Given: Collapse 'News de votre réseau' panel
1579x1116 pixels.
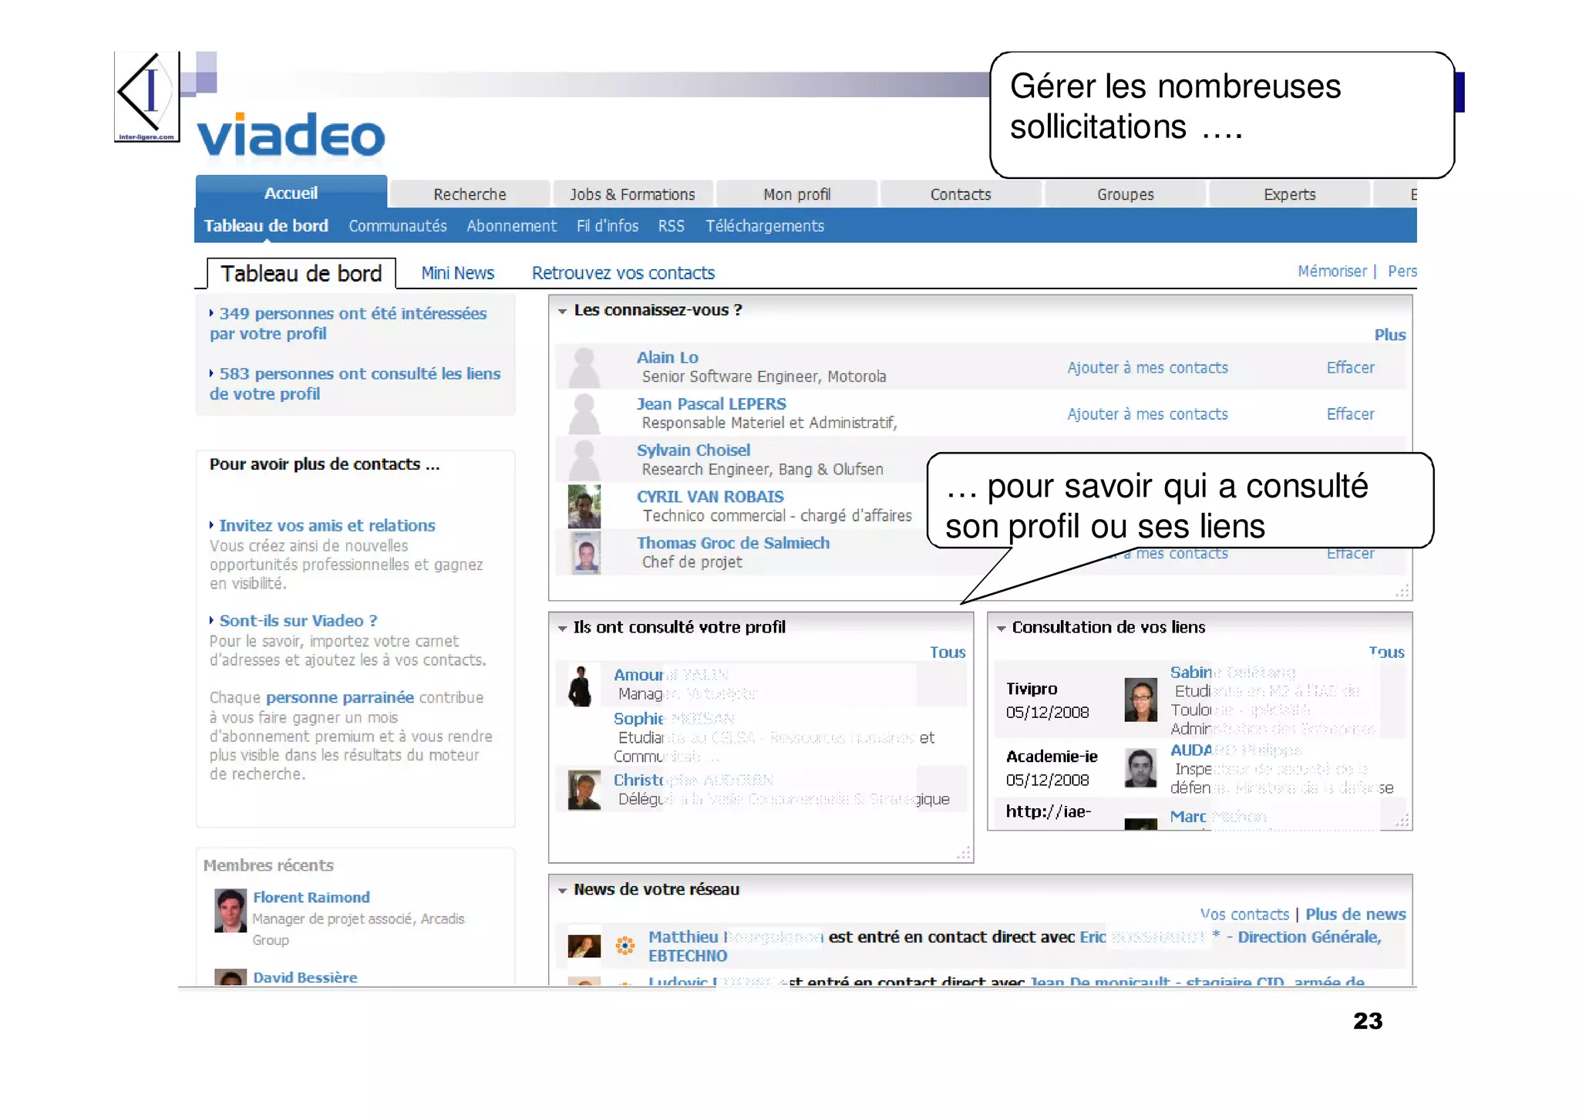Looking at the screenshot, I should 563,891.
